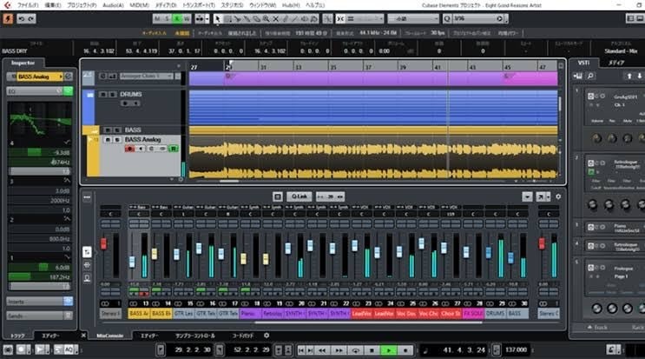The width and height of the screenshot is (645, 359).
Task: Click the Rewind transport button
Action: pos(322,350)
